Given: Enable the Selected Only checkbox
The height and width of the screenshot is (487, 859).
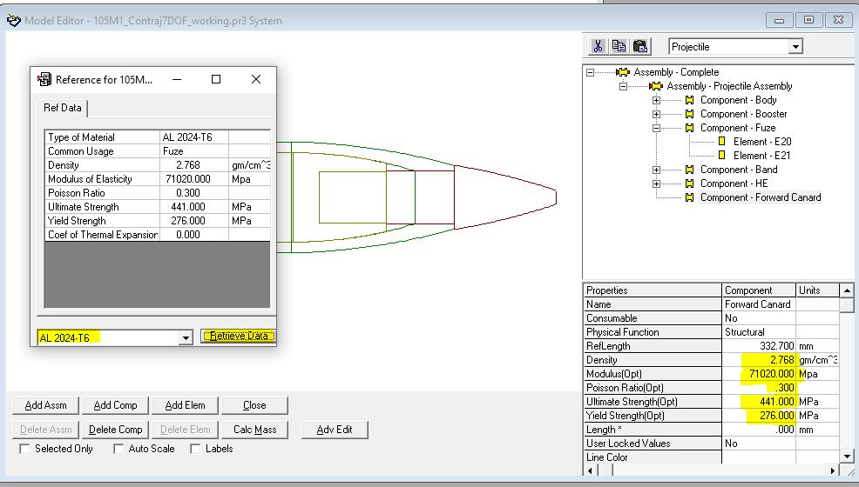Looking at the screenshot, I should (x=25, y=449).
